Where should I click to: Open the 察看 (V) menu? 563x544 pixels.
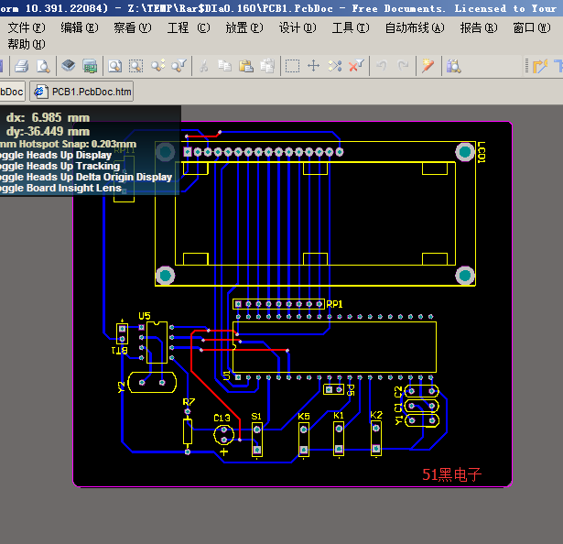[x=133, y=27]
